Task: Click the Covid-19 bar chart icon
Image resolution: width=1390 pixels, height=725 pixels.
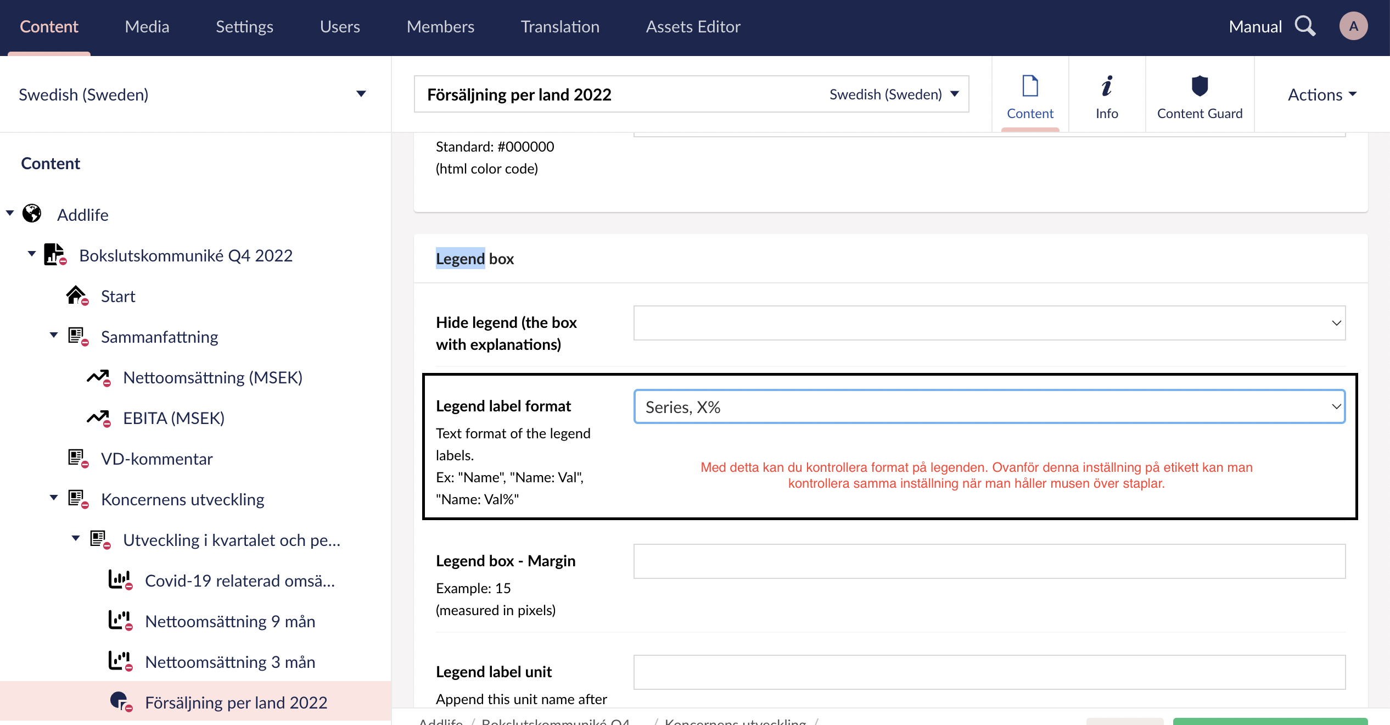Action: [x=120, y=580]
